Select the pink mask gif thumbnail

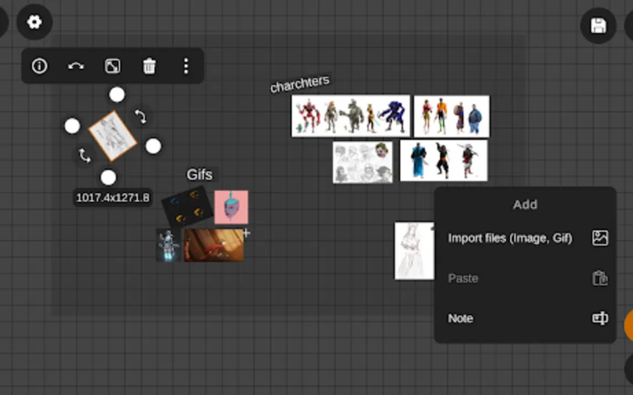231,207
